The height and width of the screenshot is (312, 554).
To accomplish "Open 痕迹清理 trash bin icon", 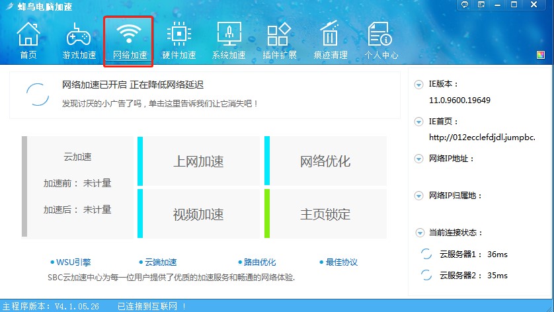I will tap(330, 34).
